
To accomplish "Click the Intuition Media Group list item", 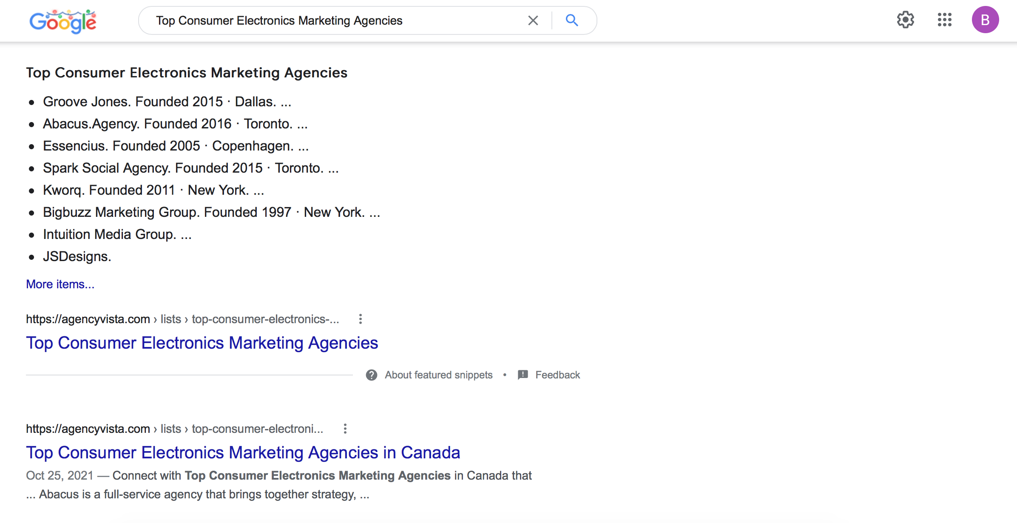I will pos(117,234).
